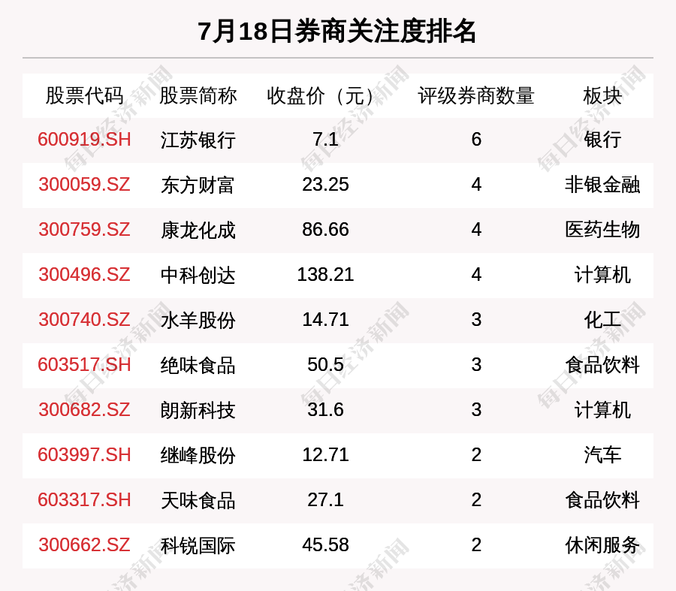Click the 板块 column header

602,95
